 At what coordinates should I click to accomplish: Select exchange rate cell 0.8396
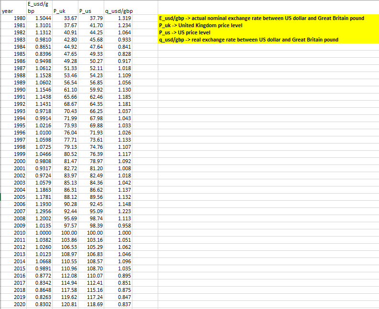click(39, 54)
